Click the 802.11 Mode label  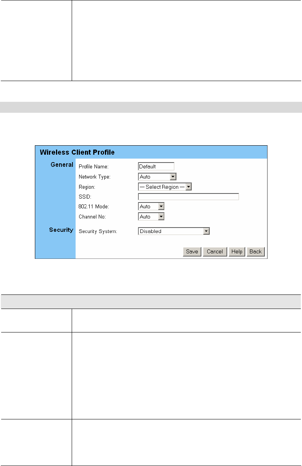point(94,206)
